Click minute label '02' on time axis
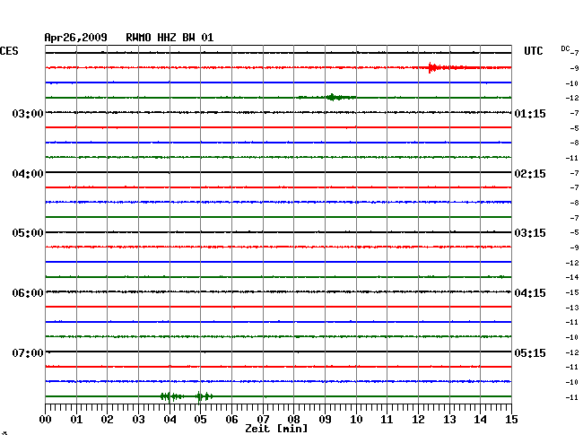The width and height of the screenshot is (583, 443). pos(107,420)
